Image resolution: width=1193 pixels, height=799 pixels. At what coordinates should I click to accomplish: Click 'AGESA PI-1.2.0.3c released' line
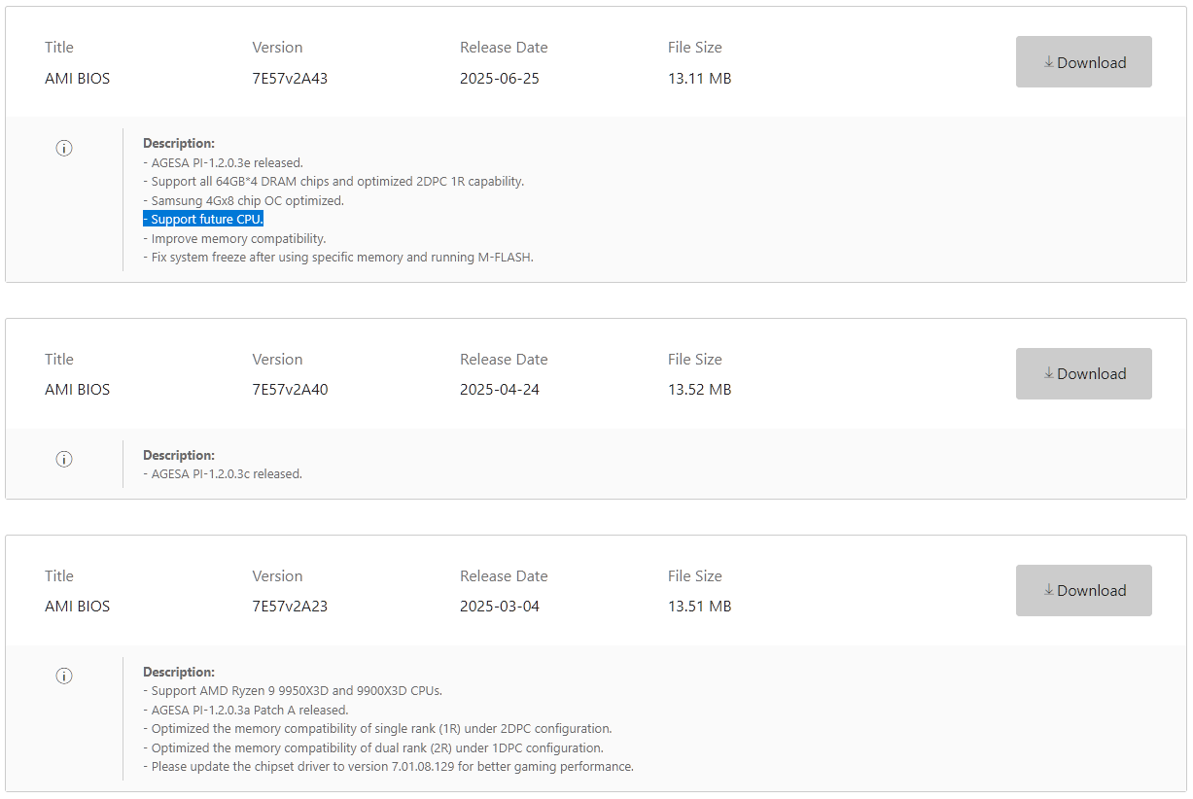point(223,473)
